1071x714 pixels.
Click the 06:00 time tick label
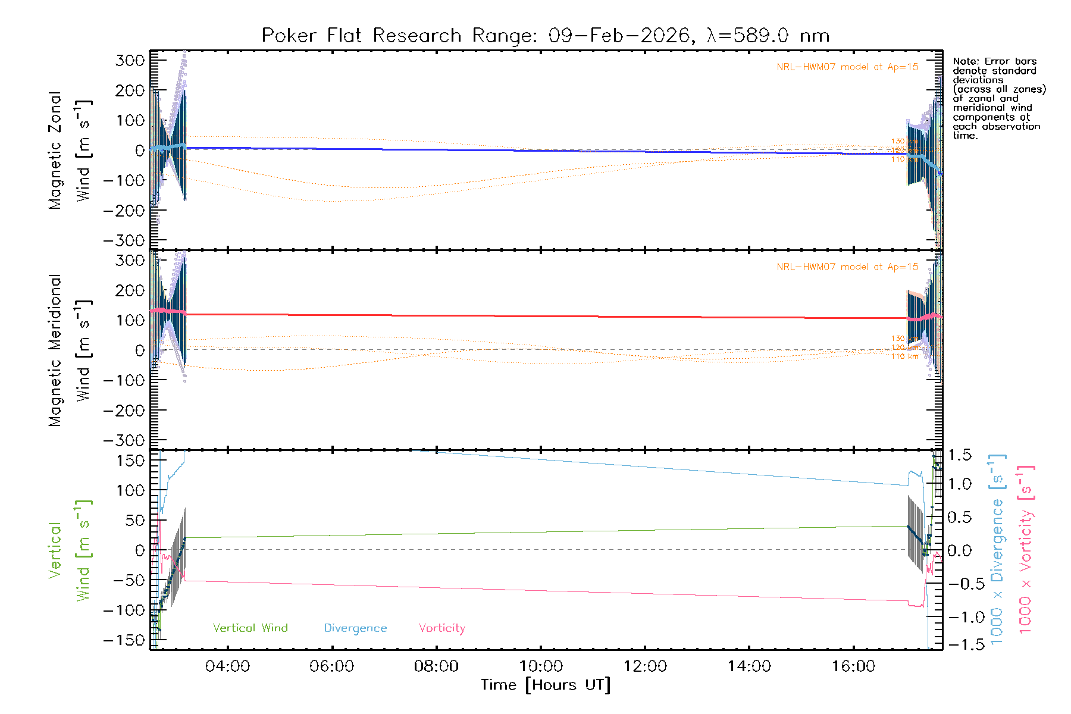point(331,666)
